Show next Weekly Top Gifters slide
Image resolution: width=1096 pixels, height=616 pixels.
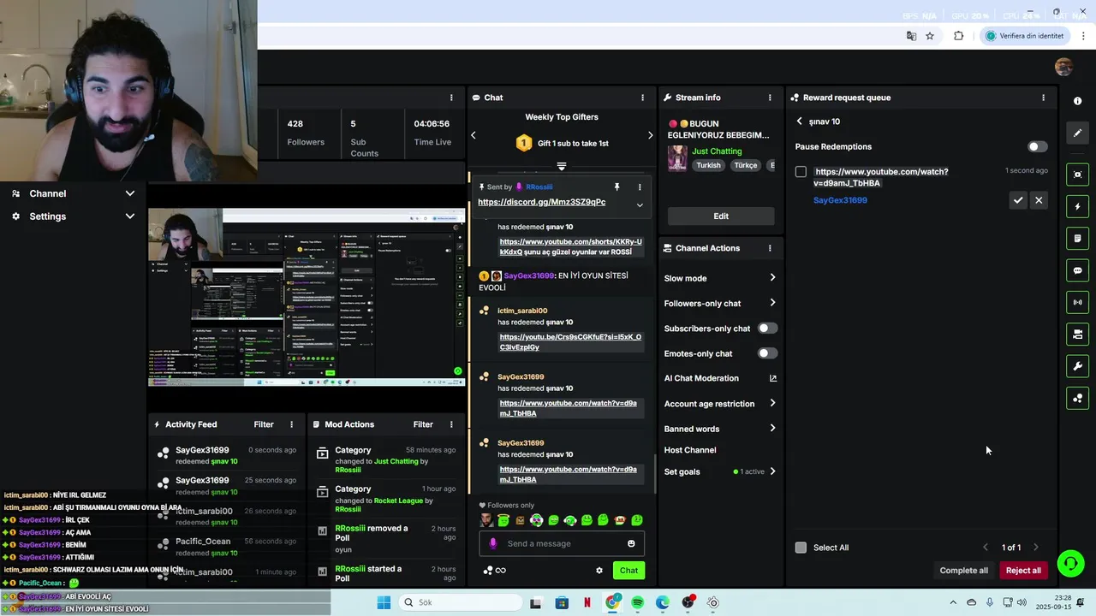coord(650,135)
